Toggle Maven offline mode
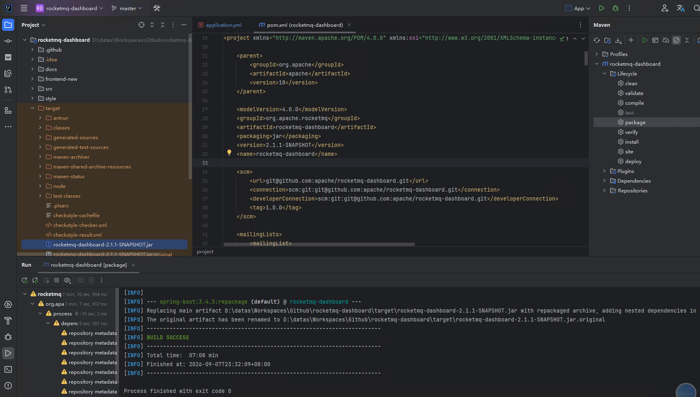This screenshot has height=397, width=700. (x=666, y=40)
